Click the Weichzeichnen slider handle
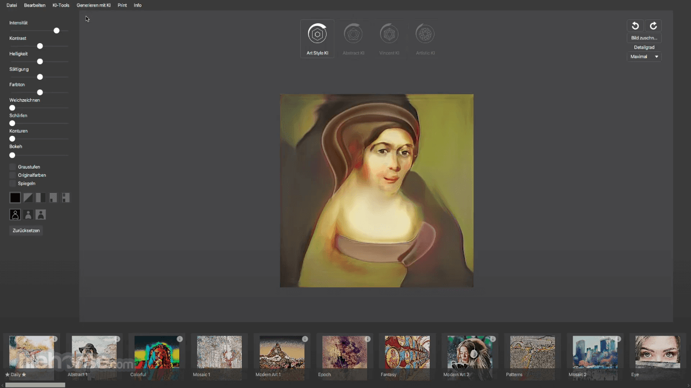This screenshot has width=691, height=388. (12, 108)
